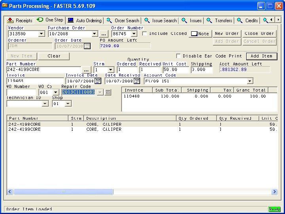285x214 pixels.
Task: Click the Quantity Ordered field
Action: [127, 69]
